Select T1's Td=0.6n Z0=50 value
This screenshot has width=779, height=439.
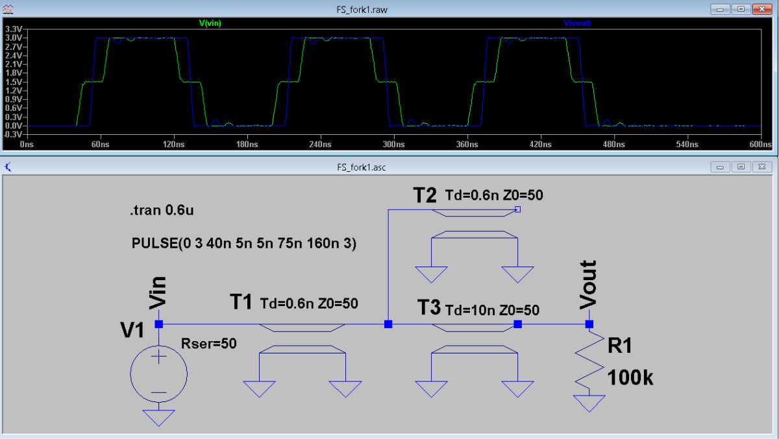tap(308, 303)
